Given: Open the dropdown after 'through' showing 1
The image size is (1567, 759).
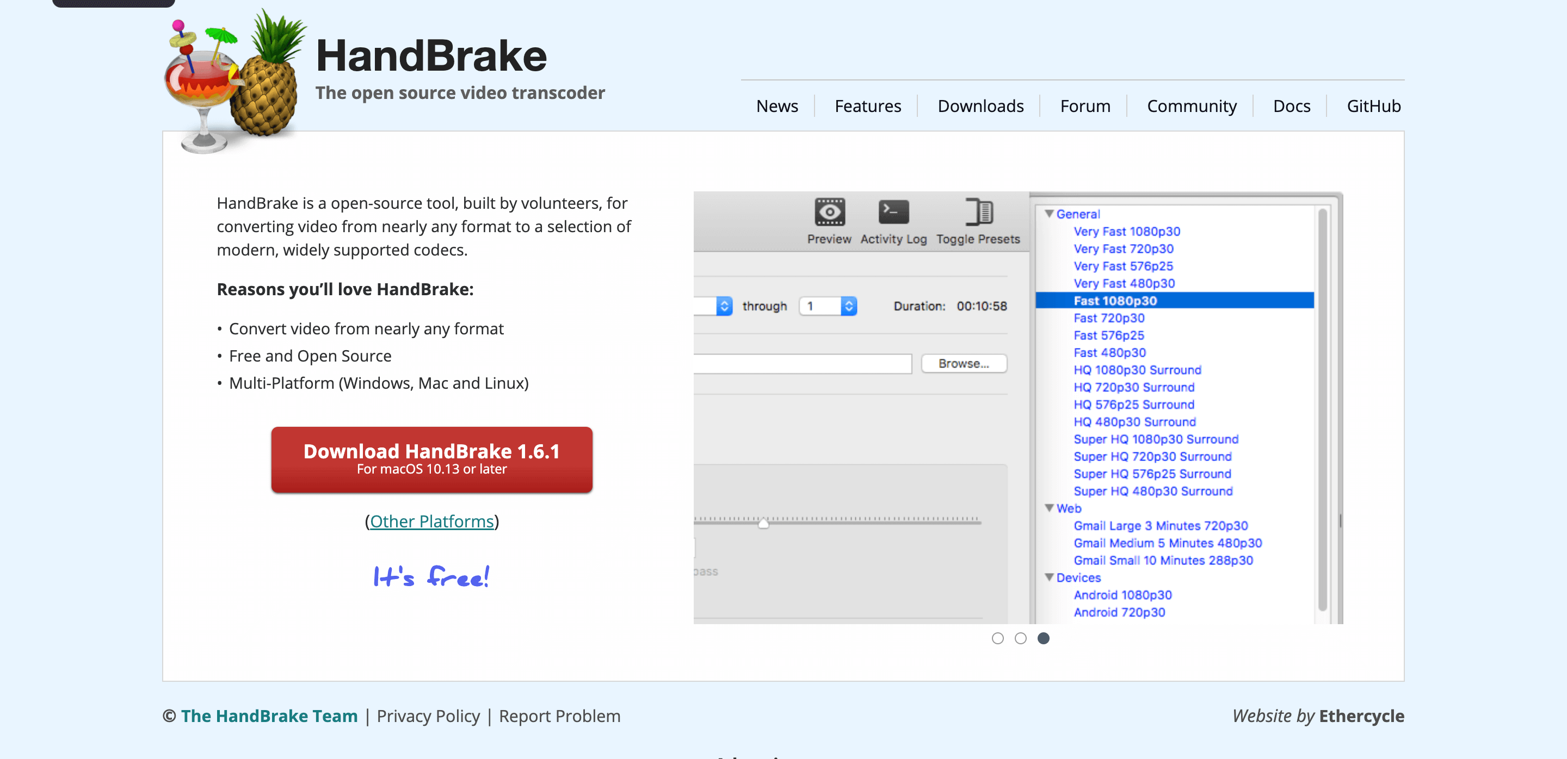Looking at the screenshot, I should pos(828,306).
